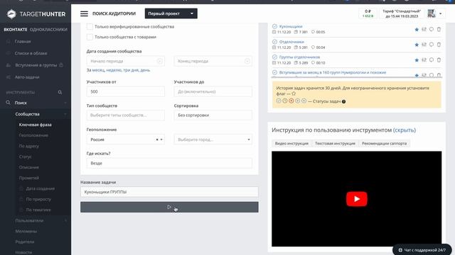Screen dimensions: 455x255
Task: Click the TargetHunter logo
Action: pyautogui.click(x=36, y=14)
